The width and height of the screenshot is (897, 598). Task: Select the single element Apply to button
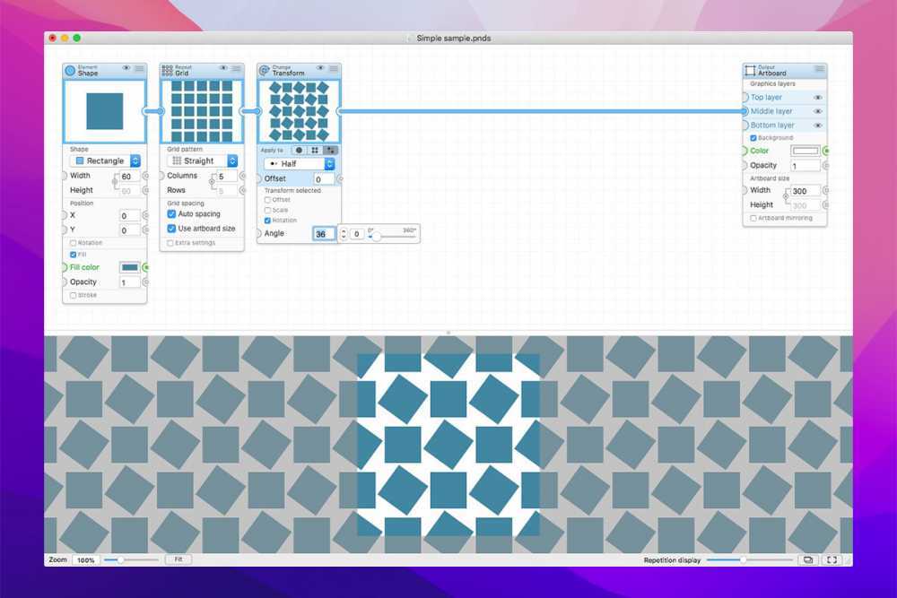[298, 151]
